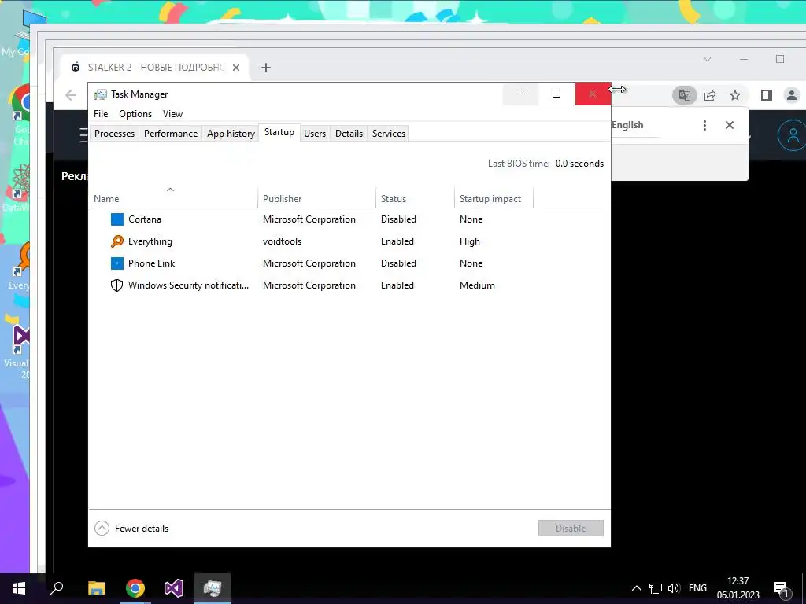Close the translate popup
The image size is (806, 604).
pos(730,125)
